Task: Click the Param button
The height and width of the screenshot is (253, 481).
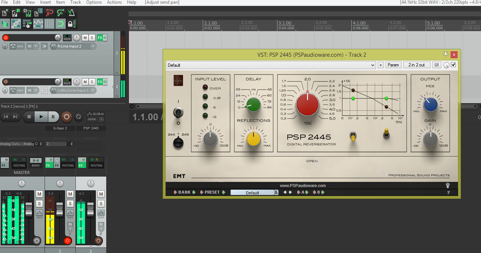Action: click(393, 65)
